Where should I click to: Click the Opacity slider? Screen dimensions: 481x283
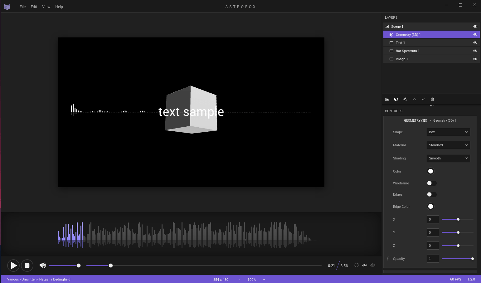[457, 259]
